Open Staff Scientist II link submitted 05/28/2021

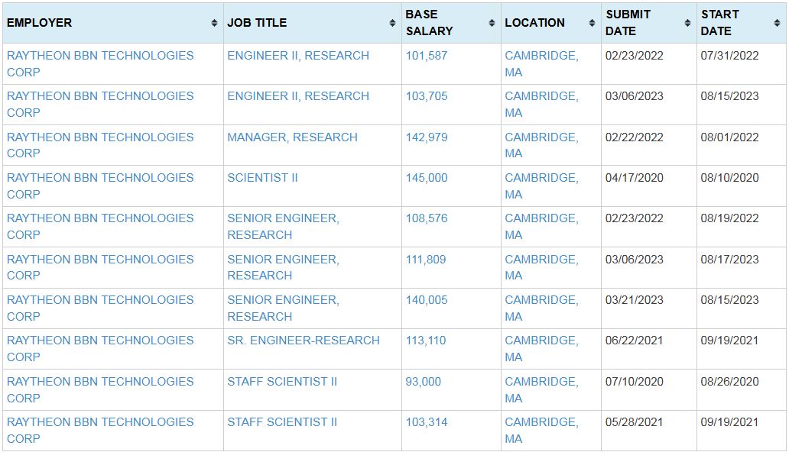coord(282,421)
